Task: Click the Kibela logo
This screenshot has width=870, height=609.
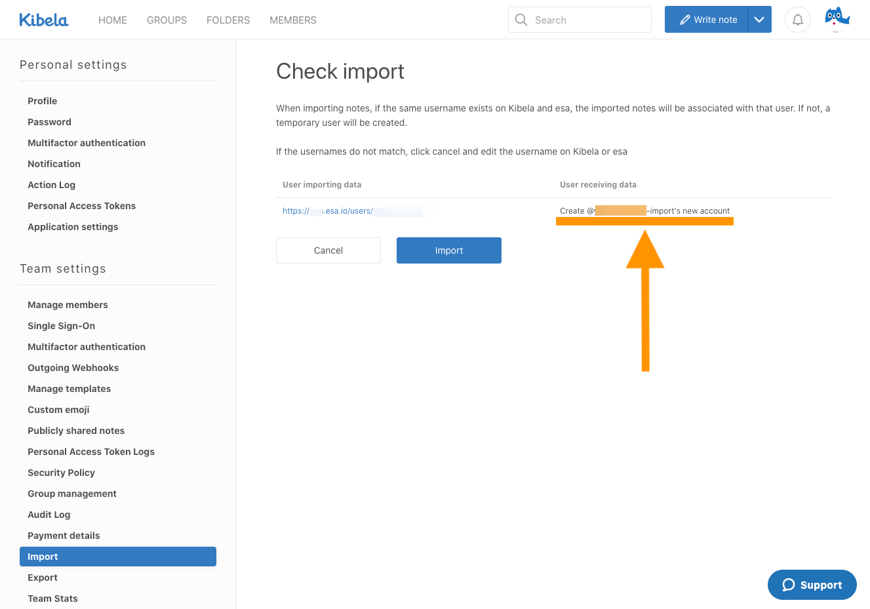Action: tap(43, 20)
